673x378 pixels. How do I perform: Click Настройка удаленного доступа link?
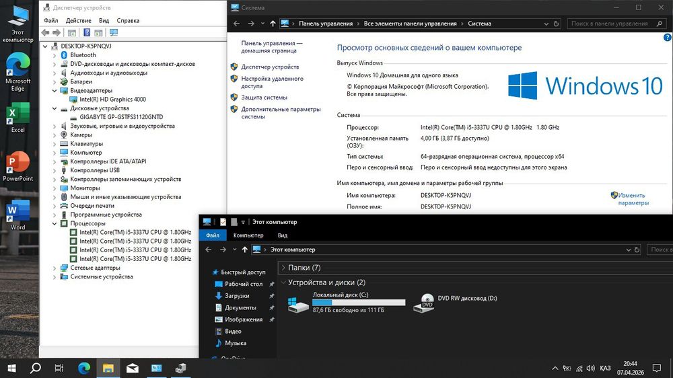[272, 82]
